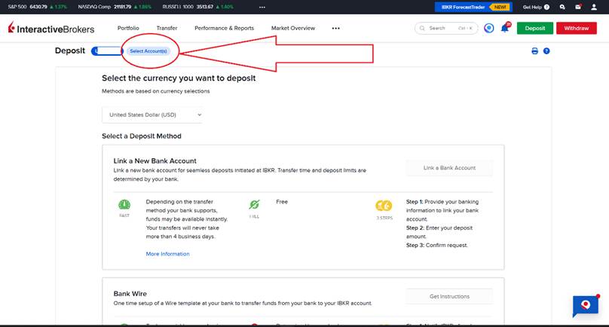This screenshot has height=327, width=609.
Task: Open the More Information link
Action: tap(167, 254)
